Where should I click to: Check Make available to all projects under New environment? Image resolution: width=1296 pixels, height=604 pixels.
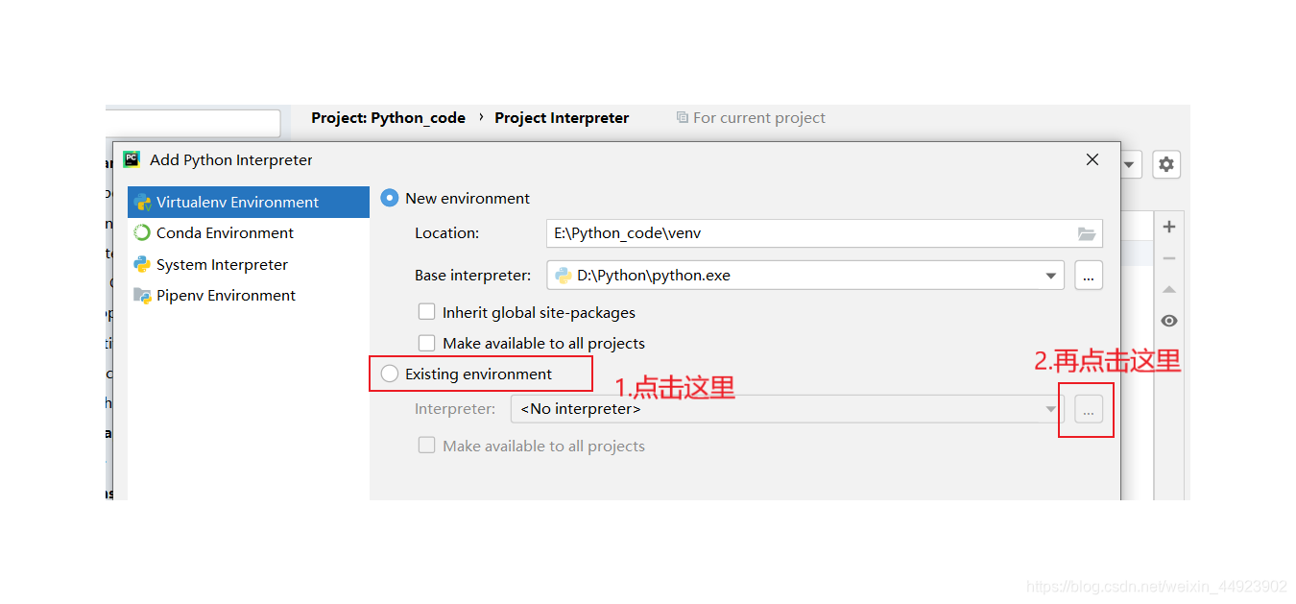pyautogui.click(x=426, y=343)
